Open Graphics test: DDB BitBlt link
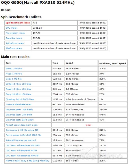 19,110
